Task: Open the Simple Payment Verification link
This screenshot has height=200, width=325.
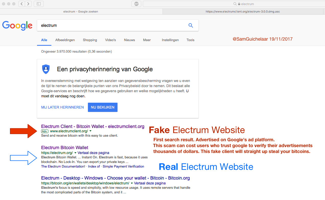Action: [x=123, y=166]
